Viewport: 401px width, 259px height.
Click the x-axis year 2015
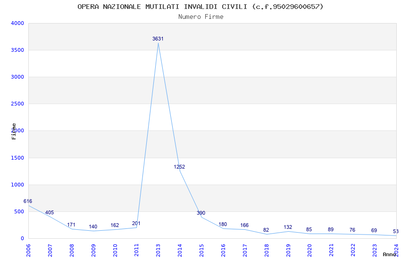pos(201,251)
